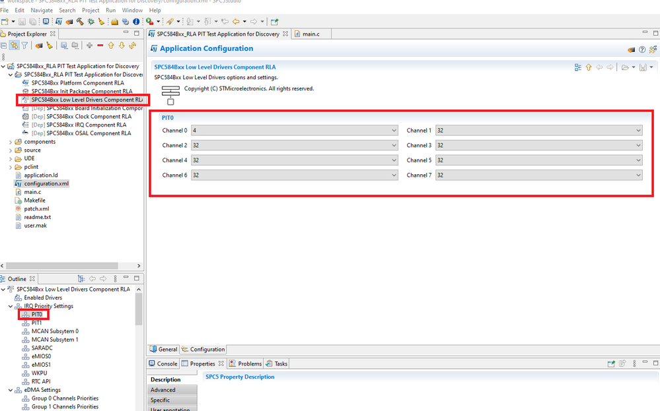Click the Outline panel vertical scrollbar
The image size is (660, 411).
tap(139, 309)
